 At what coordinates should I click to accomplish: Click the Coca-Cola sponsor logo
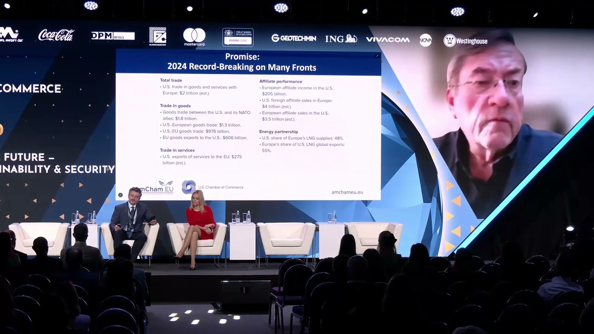pos(56,35)
